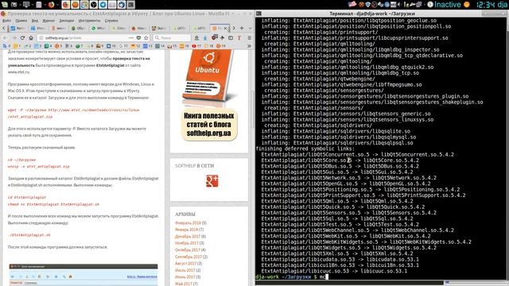
Task: Open bookmark numbered 17 in bookmarks toolbar
Action: (x=196, y=46)
